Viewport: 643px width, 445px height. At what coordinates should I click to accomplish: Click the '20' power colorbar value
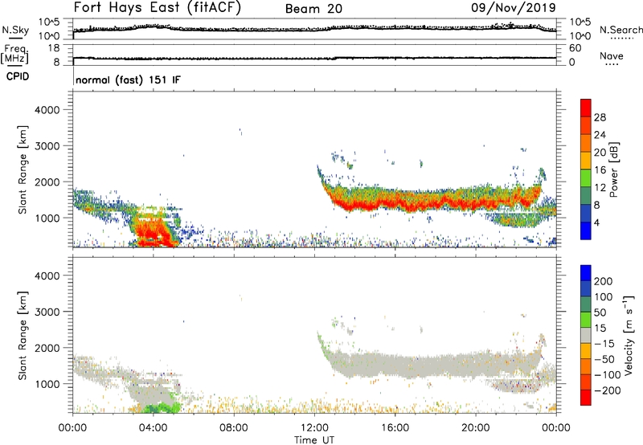[600, 153]
